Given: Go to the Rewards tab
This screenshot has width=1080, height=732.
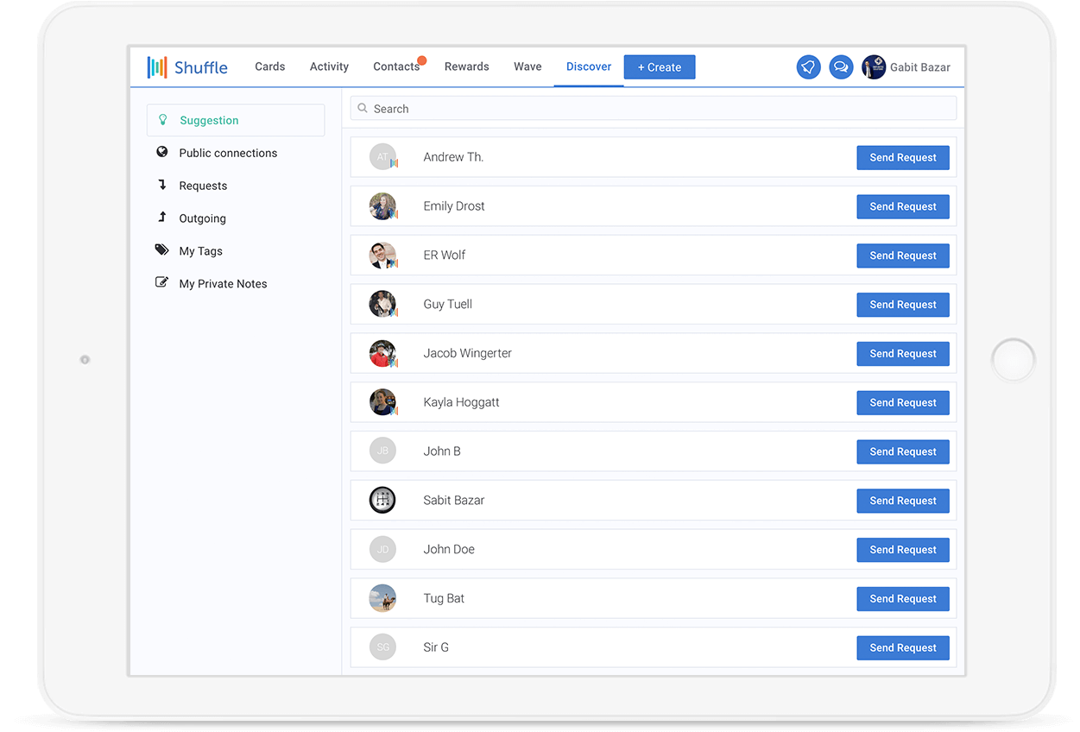Looking at the screenshot, I should click(466, 66).
